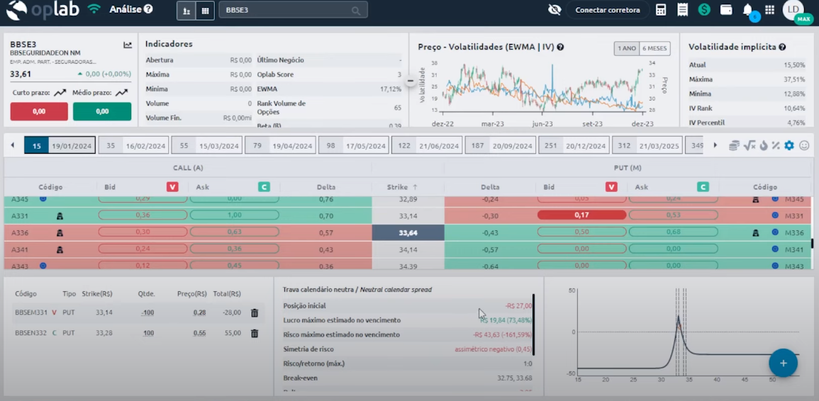Viewport: 819px width, 401px height.
Task: Open the wallet icon
Action: point(726,10)
